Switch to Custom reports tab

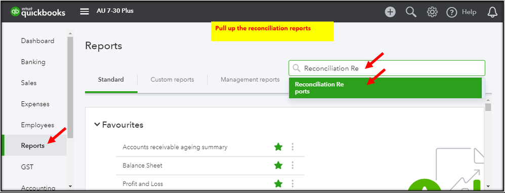point(173,79)
